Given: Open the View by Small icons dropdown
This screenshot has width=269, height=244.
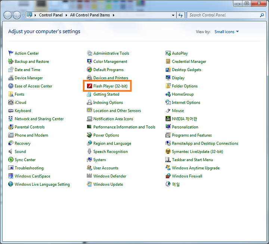Looking at the screenshot, I should coord(226,32).
